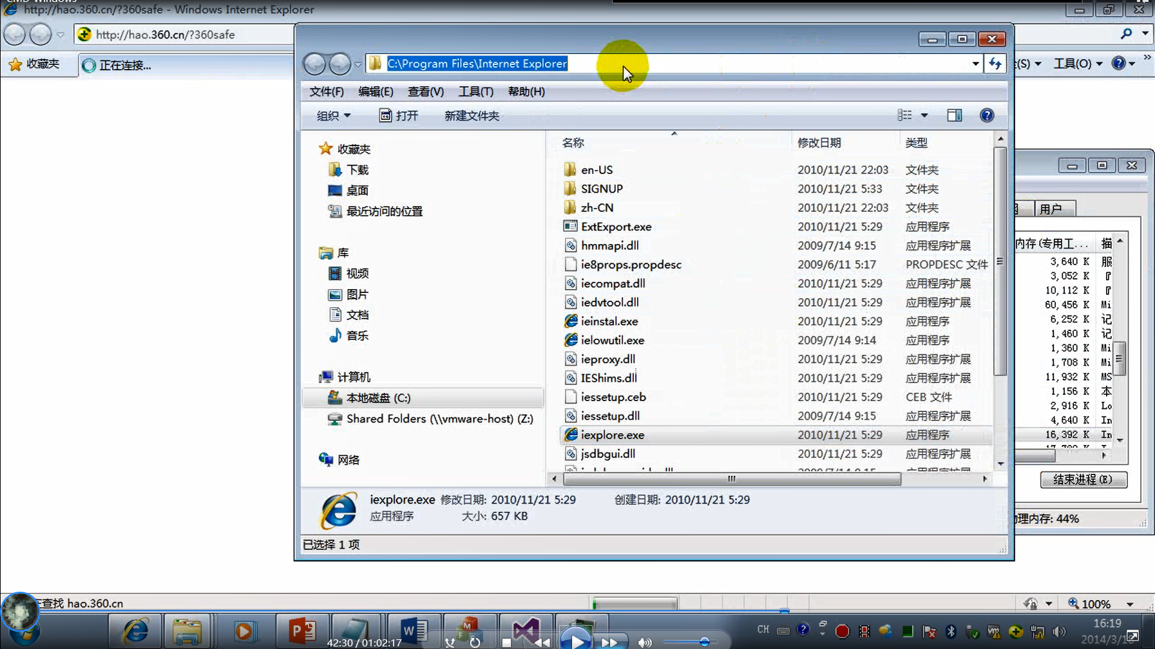1155x649 pixels.
Task: Open the 文件(F) menu
Action: coord(327,91)
